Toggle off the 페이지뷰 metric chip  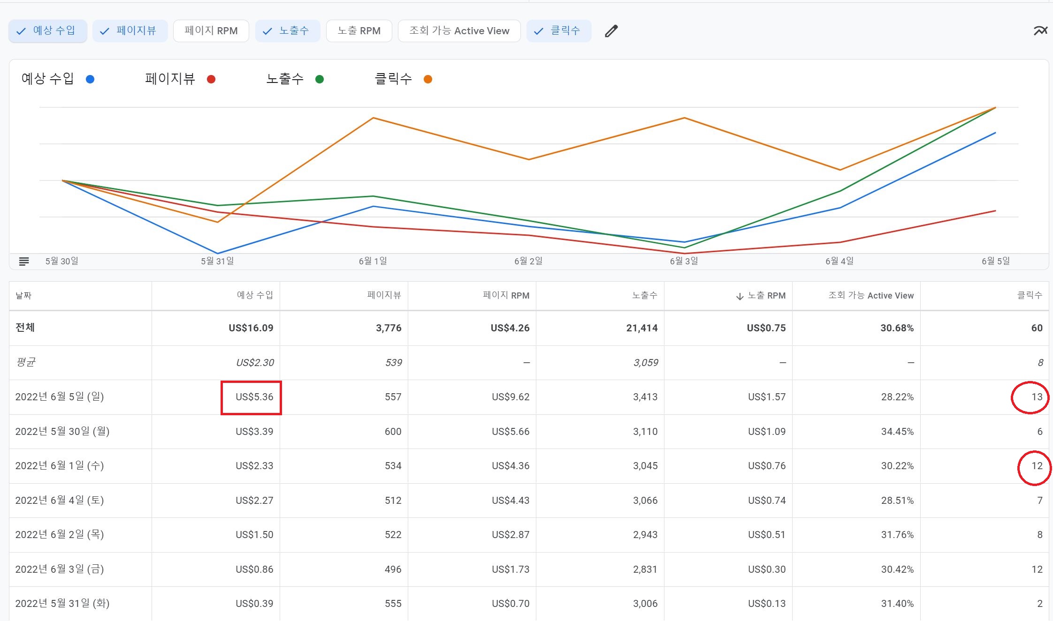pyautogui.click(x=130, y=31)
